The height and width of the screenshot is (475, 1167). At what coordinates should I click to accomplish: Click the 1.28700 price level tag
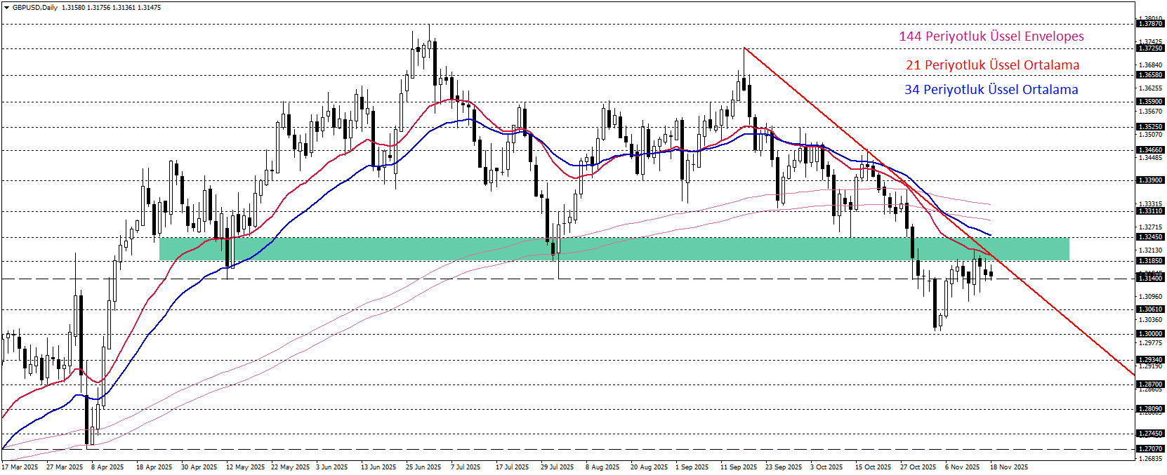[x=1150, y=384]
